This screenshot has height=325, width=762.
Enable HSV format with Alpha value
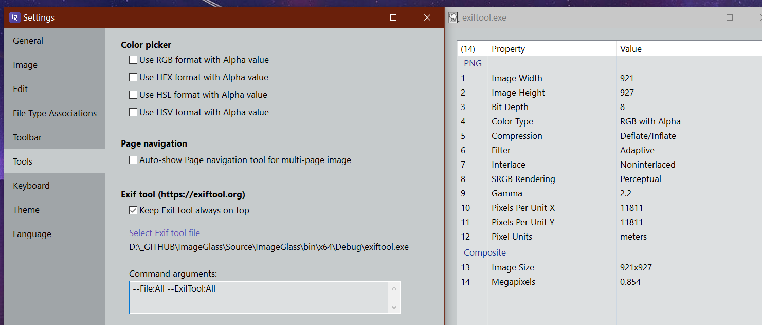(133, 112)
